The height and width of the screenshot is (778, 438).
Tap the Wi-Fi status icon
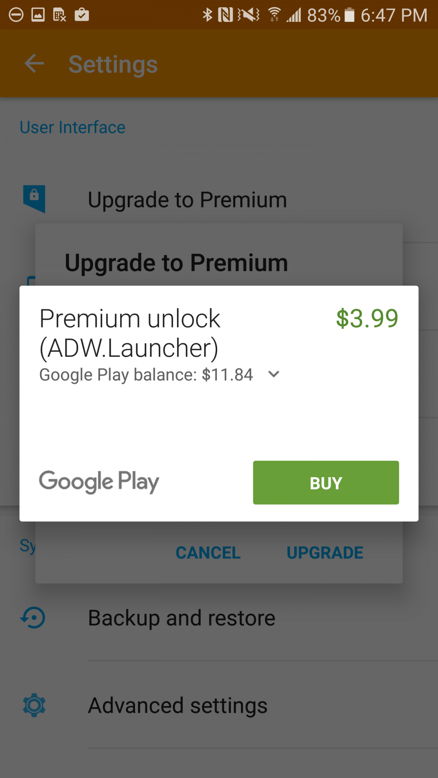point(274,15)
